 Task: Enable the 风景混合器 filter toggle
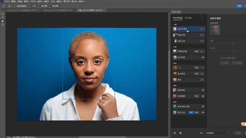coord(202,51)
